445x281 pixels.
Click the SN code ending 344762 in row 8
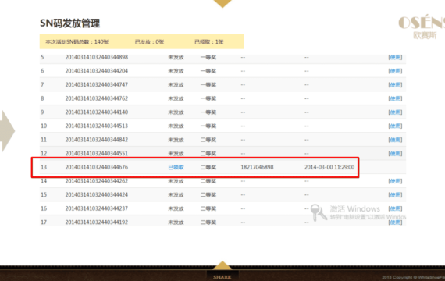pos(97,98)
